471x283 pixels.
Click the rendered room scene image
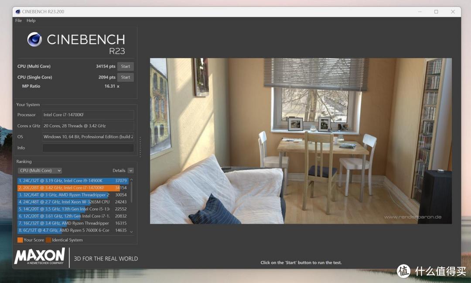300,141
